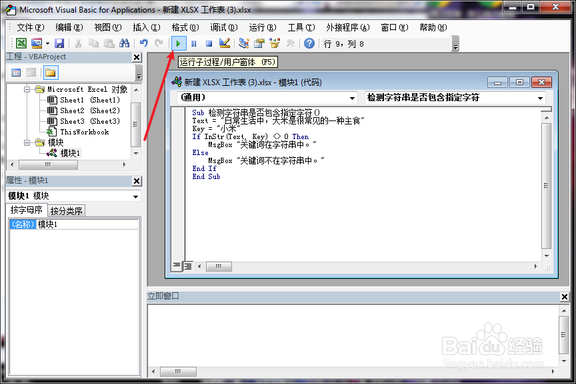Open the 模块1 模块 object dropdown
The width and height of the screenshot is (576, 384).
click(x=135, y=196)
